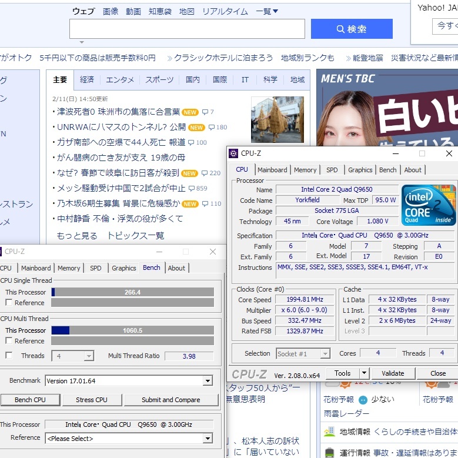Click the Validate button
458x458 pixels.
point(393,373)
